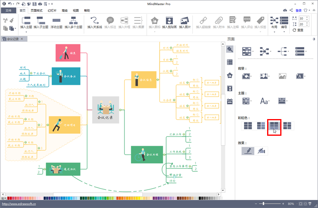318x208 pixels.
Task: Pin the 页面 panel with pushpin
Action: [x=314, y=39]
